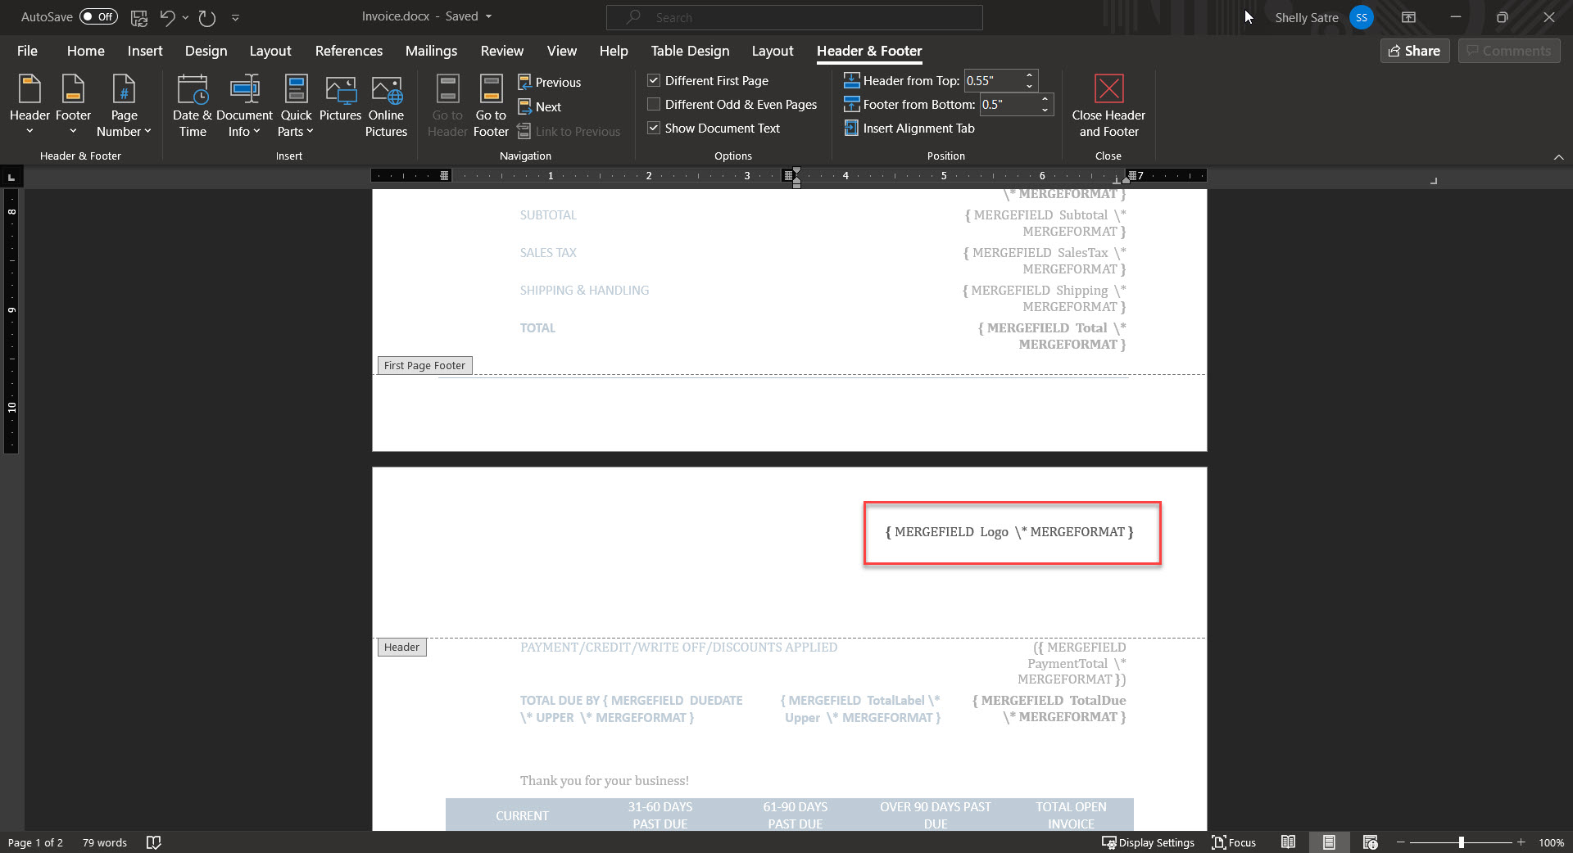Viewport: 1573px width, 853px height.
Task: Switch to the Mailings tab
Action: pos(431,51)
